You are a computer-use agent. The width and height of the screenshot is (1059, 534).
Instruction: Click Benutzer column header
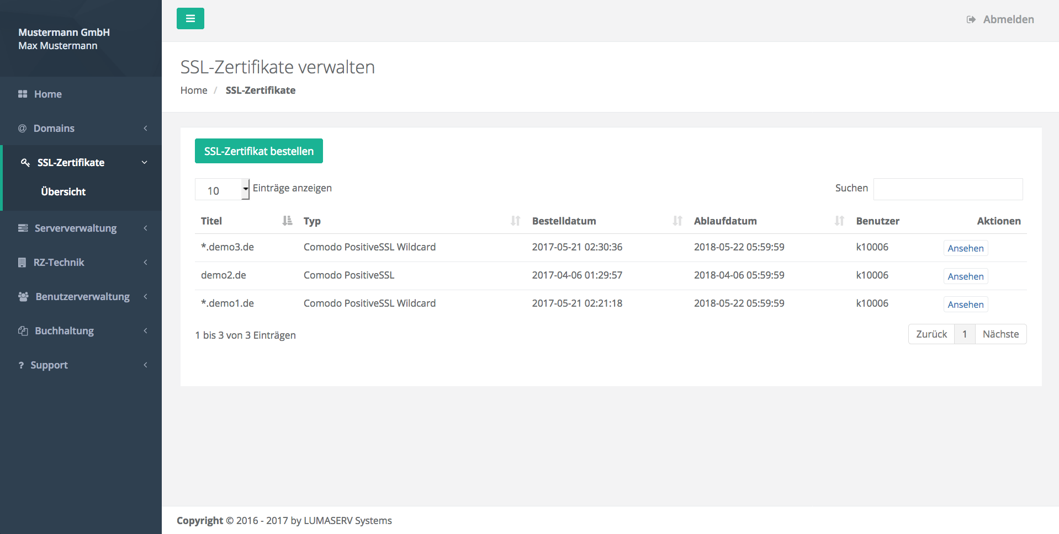(878, 221)
